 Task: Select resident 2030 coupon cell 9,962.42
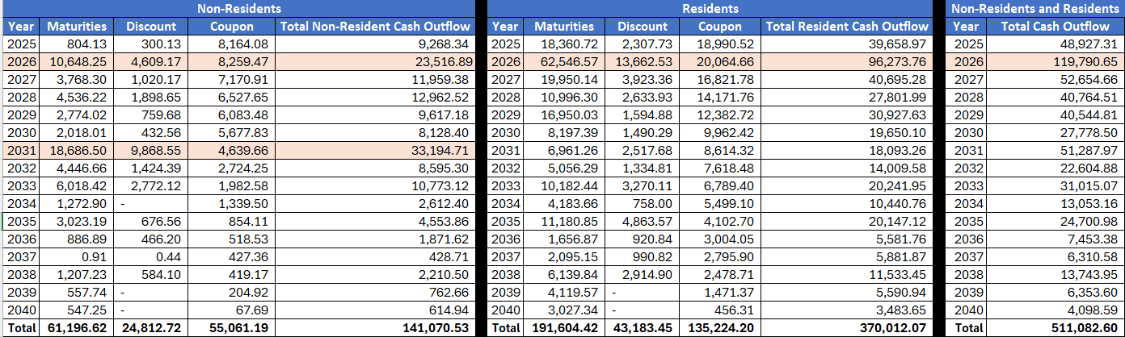click(720, 132)
